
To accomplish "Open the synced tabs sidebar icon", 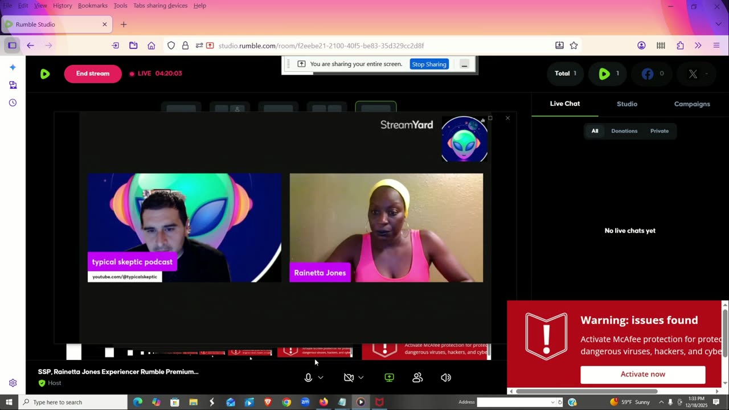I will [x=13, y=85].
